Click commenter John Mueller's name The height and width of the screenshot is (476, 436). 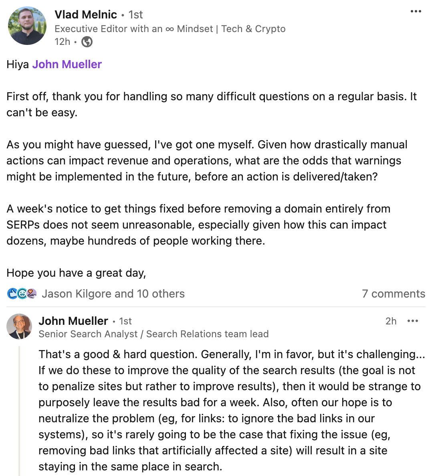pyautogui.click(x=74, y=321)
